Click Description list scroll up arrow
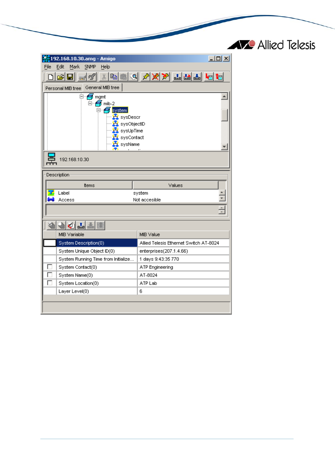 coord(222,192)
